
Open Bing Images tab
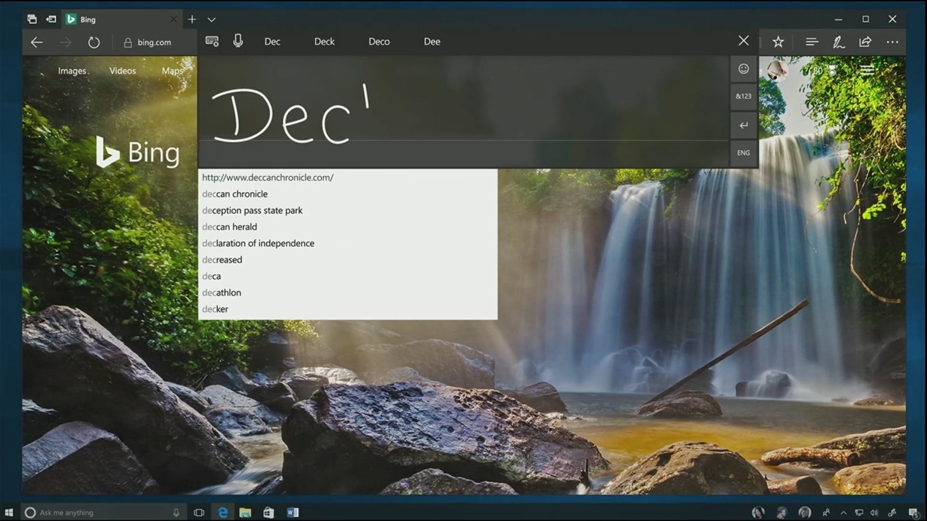72,71
